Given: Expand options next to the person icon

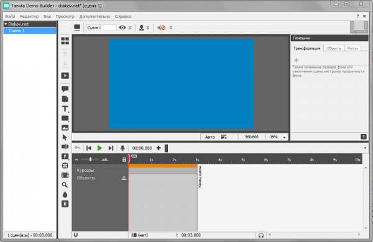Looking at the screenshot, I should (148, 28).
